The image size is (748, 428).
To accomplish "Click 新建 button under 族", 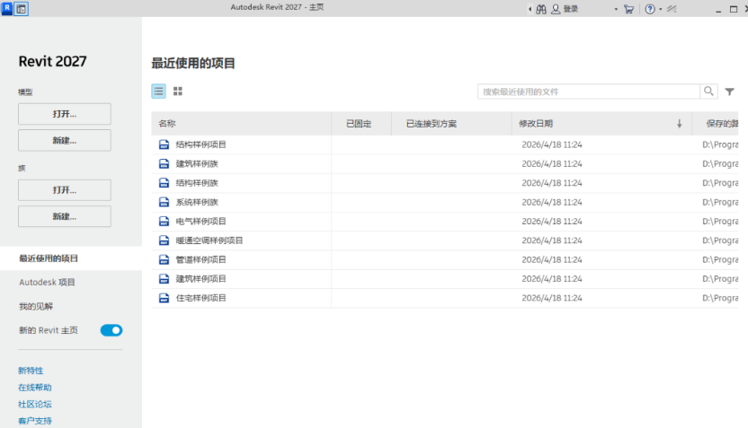I will 64,216.
